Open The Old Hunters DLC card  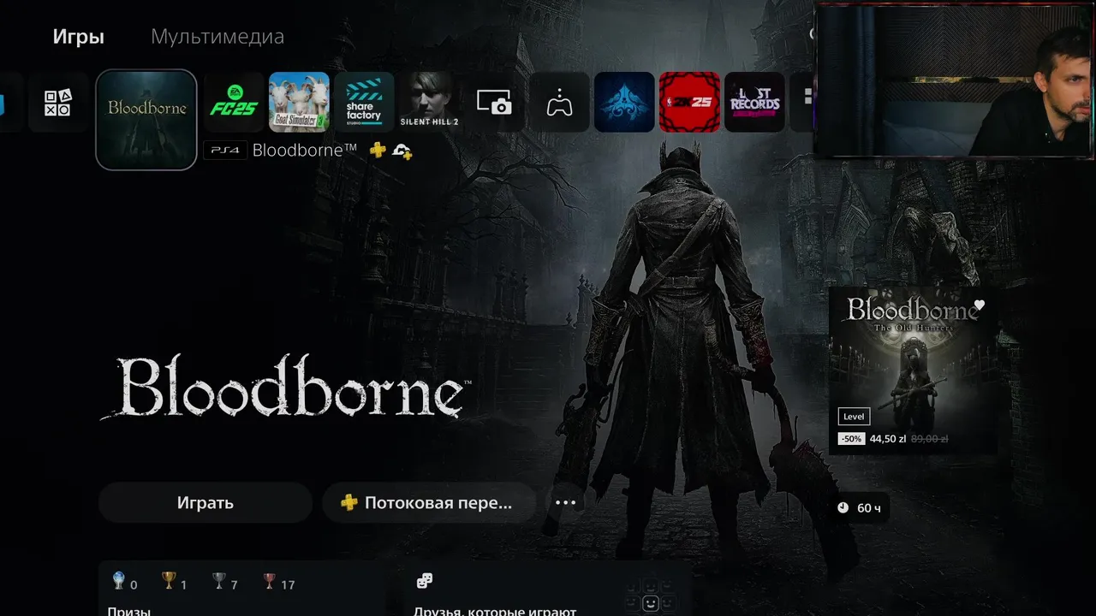(913, 370)
